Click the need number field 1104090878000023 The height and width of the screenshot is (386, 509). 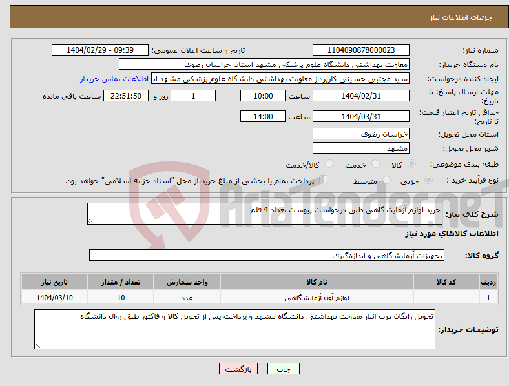pyautogui.click(x=360, y=50)
